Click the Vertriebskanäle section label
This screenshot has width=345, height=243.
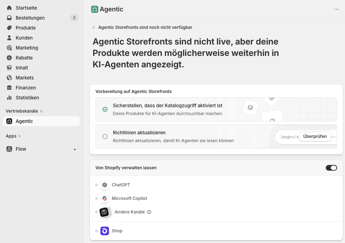(x=22, y=111)
